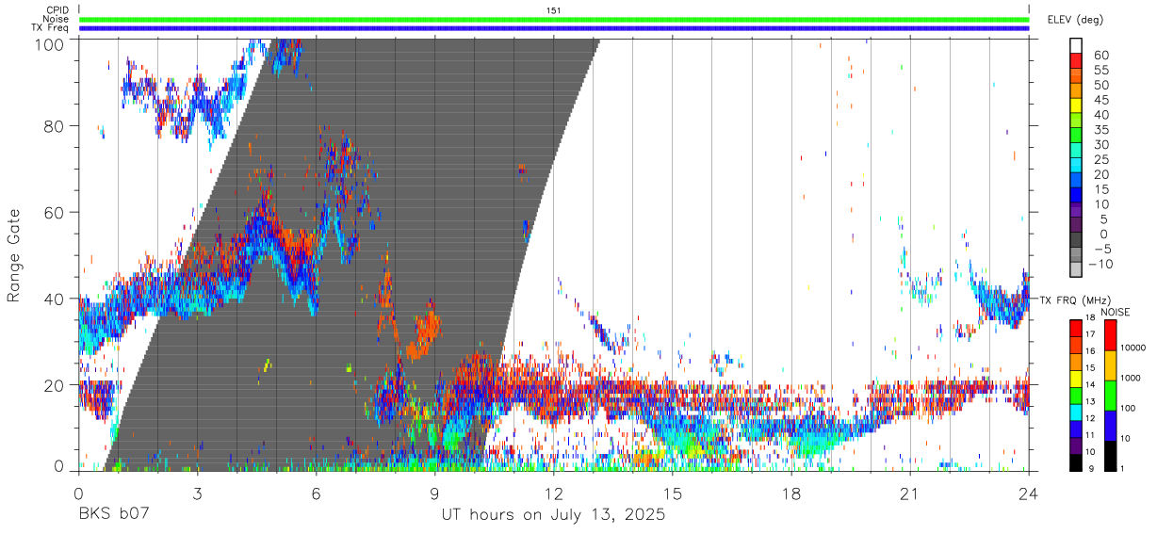Click the 13 tick on TX FRQ colorbar
Screen dimensions: 1157x534
coord(1090,401)
